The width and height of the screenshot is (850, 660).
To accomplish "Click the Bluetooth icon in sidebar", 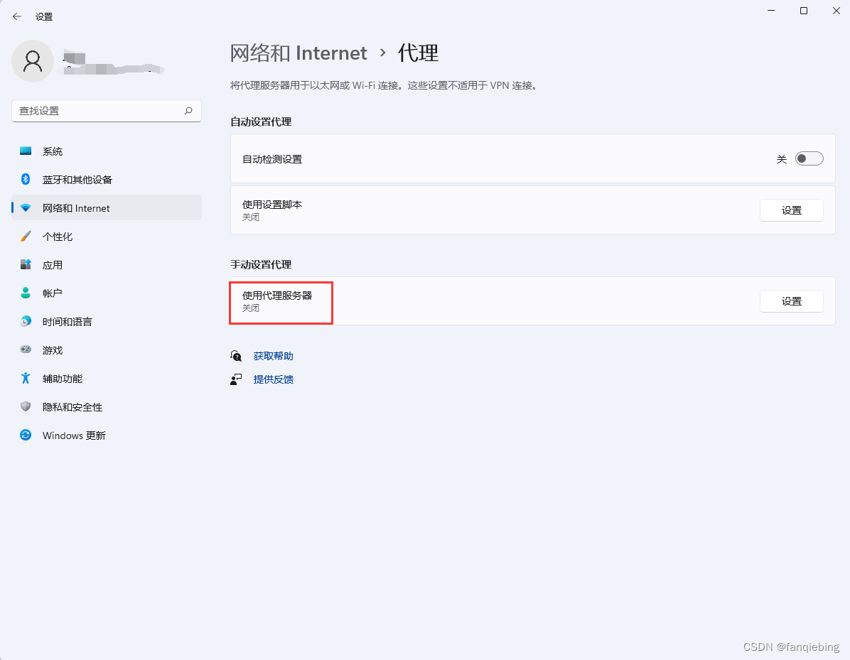I will tap(26, 179).
